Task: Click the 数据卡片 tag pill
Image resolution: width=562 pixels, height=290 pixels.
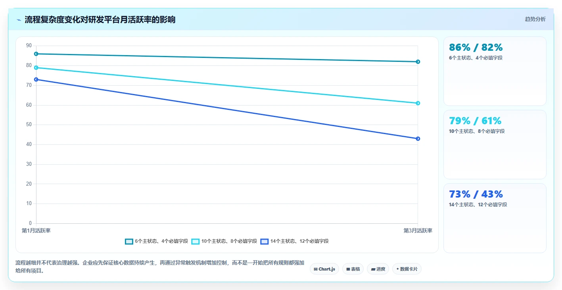Action: coord(407,269)
